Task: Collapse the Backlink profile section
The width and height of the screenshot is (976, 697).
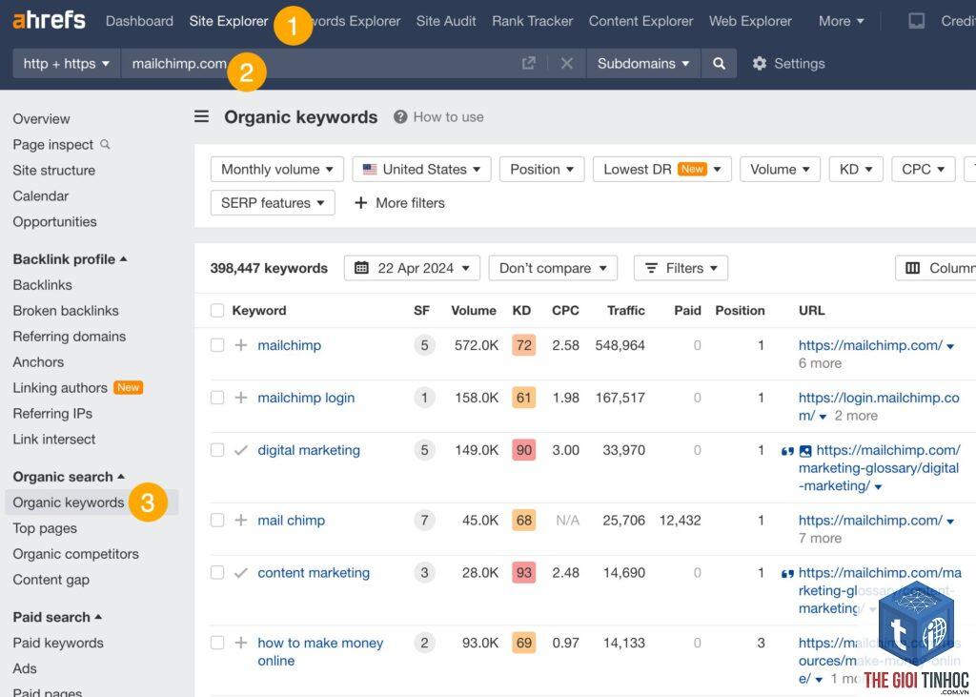Action: [x=70, y=259]
